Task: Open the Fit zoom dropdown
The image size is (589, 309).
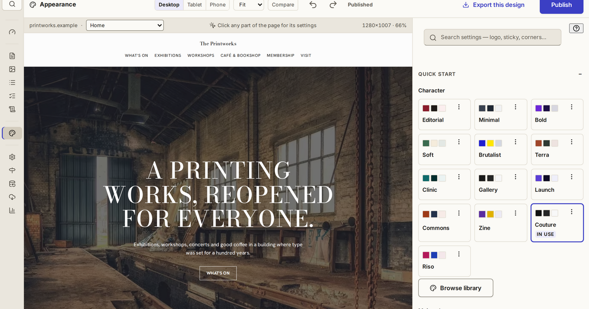Action: point(249,4)
